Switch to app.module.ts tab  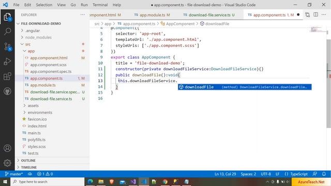152,15
